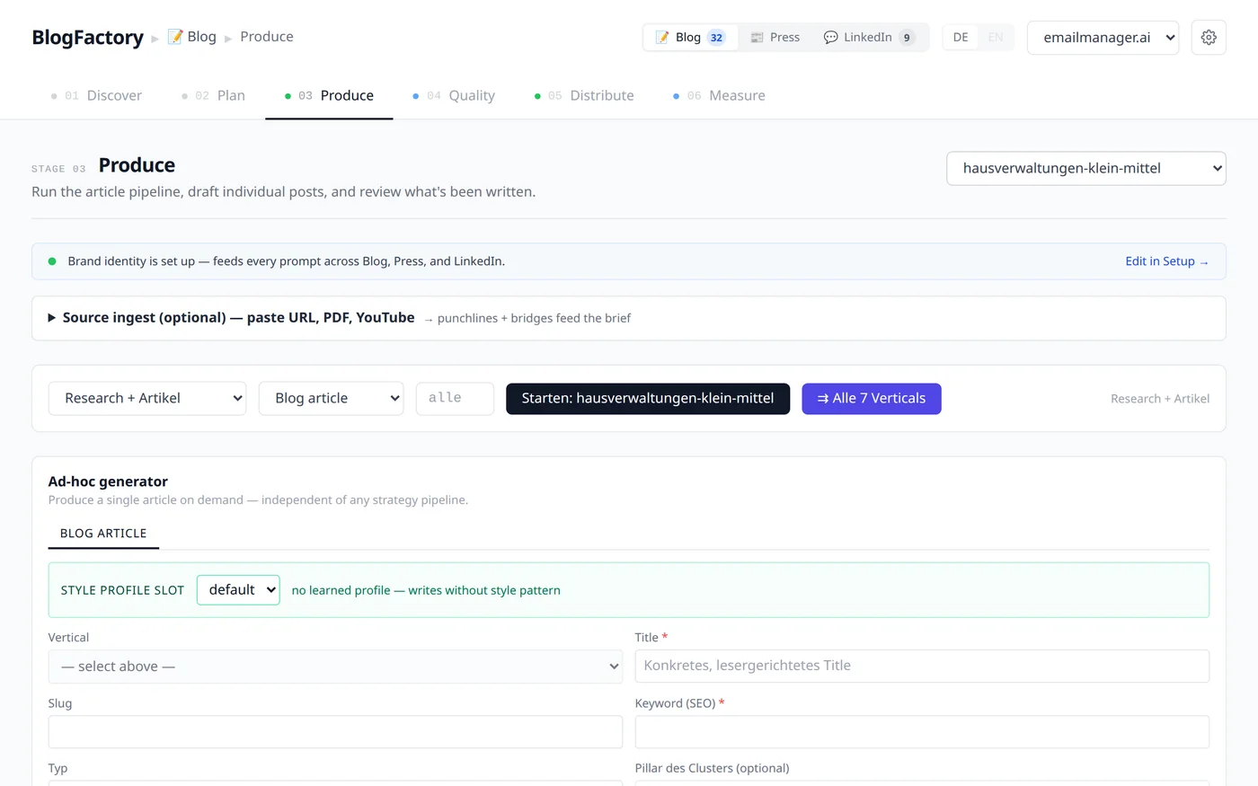Click the 'Ad-hoc generator' heading text
Image resolution: width=1258 pixels, height=786 pixels.
click(x=108, y=481)
